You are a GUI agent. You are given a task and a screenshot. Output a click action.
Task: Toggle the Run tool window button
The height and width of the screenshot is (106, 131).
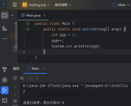click(5, 90)
